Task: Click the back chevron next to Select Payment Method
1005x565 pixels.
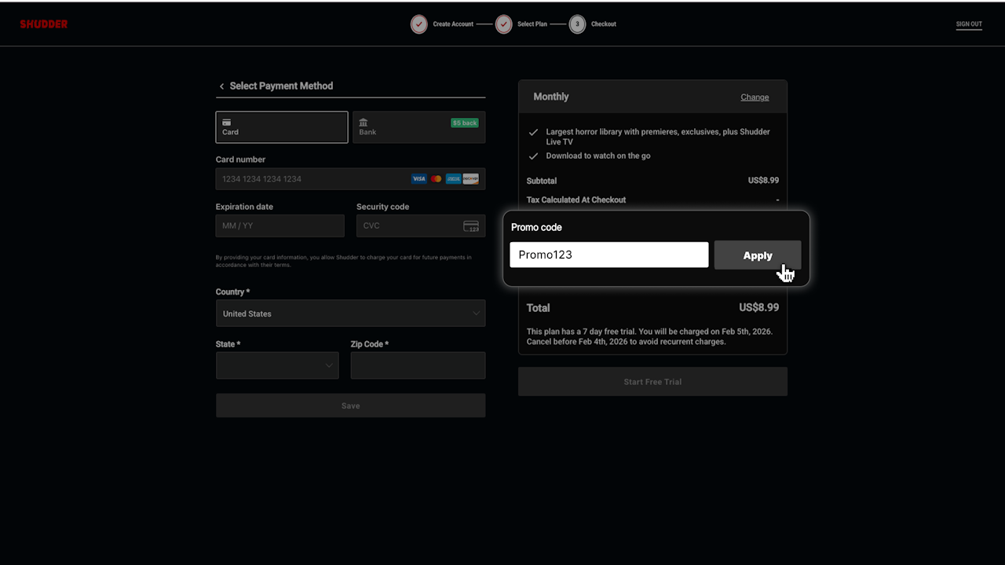Action: 221,86
